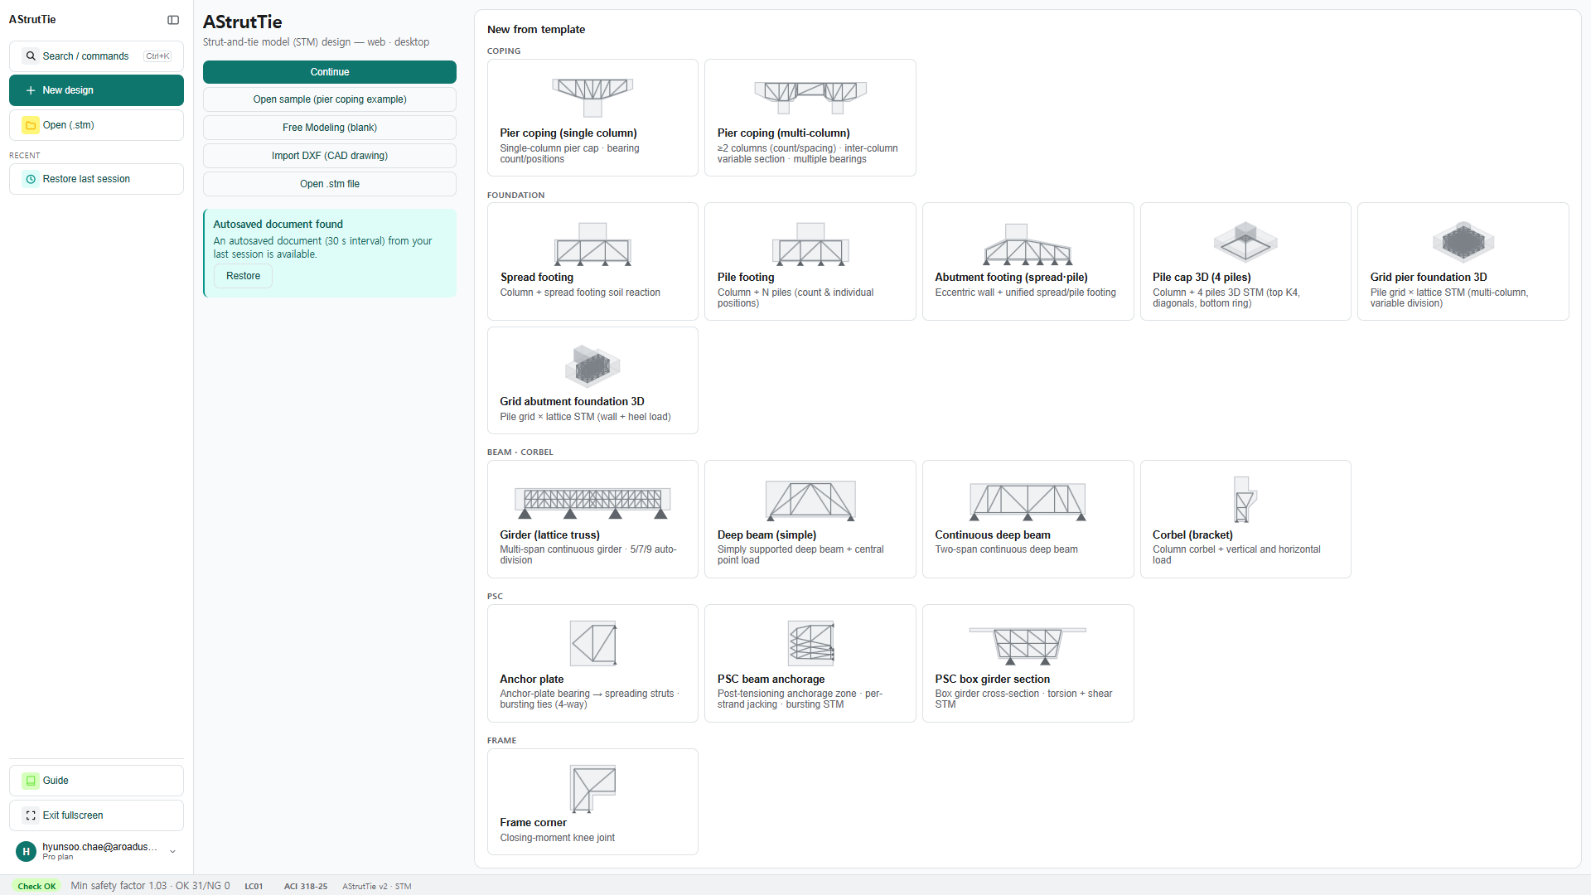Screen dimensions: 1591x895
Task: Pick the Deep beam (simple) diagram icon
Action: [x=810, y=501]
